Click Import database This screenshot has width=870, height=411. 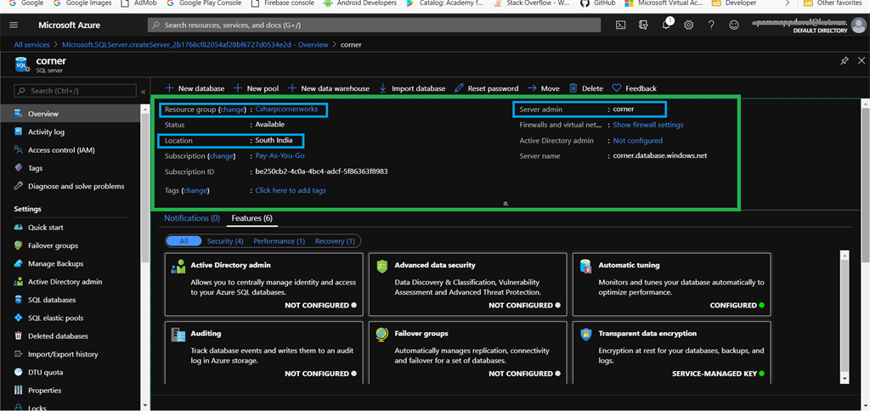pos(412,88)
